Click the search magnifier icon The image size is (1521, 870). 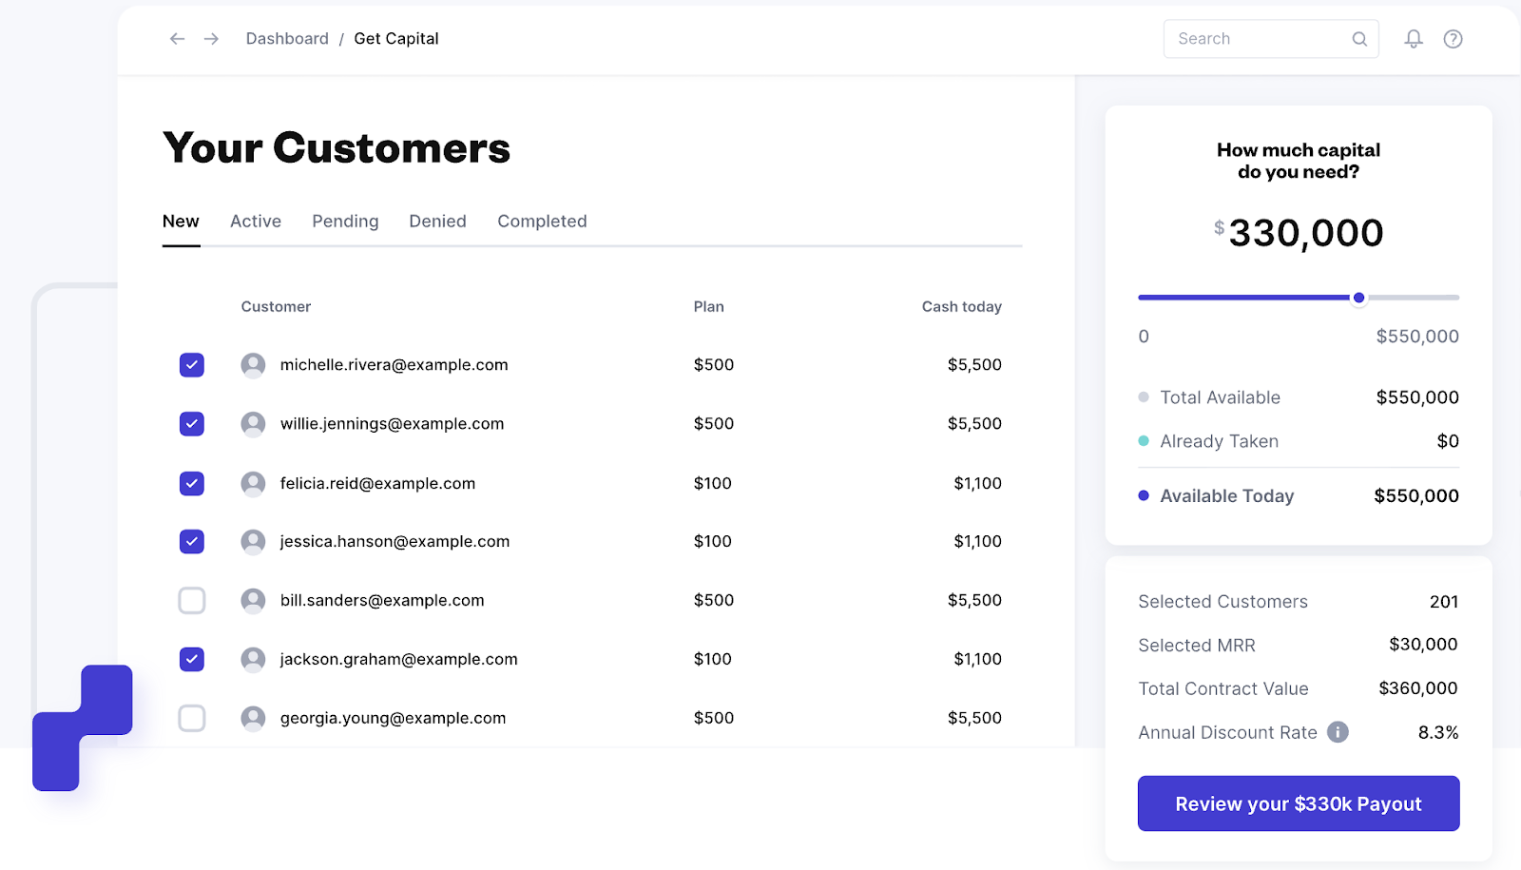pyautogui.click(x=1359, y=39)
